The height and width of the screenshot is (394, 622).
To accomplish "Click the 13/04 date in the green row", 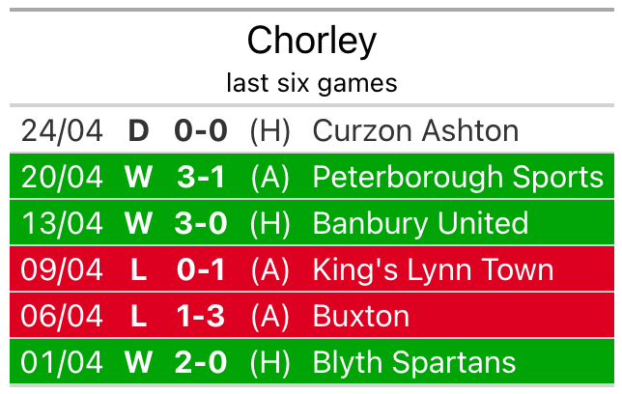I will coord(62,223).
